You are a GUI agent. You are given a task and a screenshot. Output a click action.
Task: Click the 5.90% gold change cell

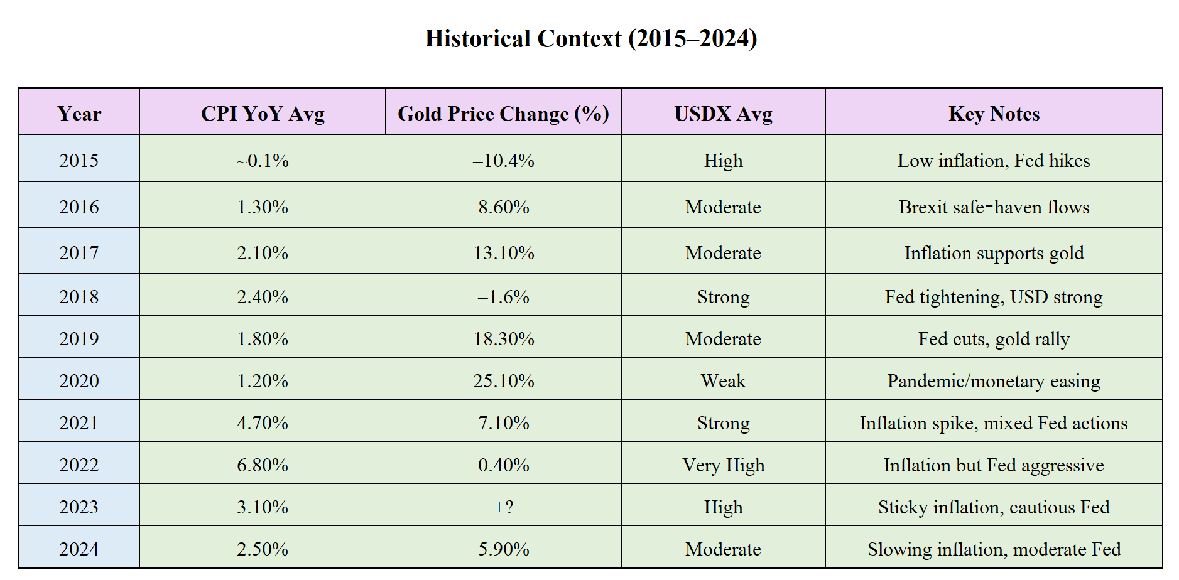pyautogui.click(x=504, y=549)
